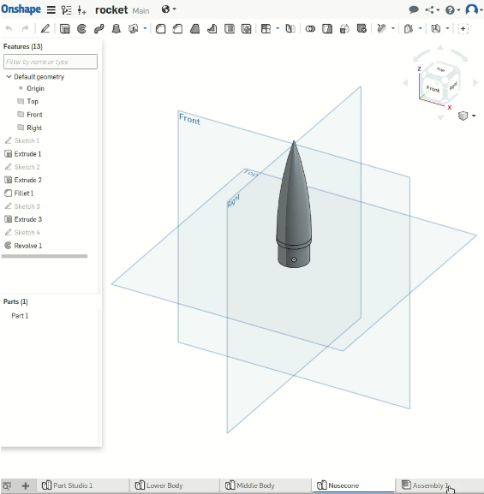This screenshot has height=494, width=484.
Task: Select the Chamfer tool
Action: [178, 29]
